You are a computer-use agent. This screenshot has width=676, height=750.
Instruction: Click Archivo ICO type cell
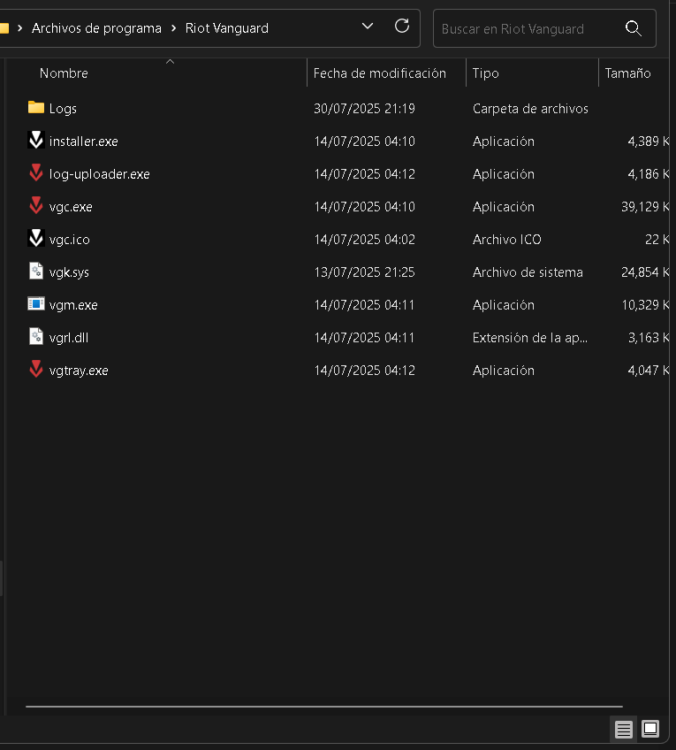click(507, 239)
